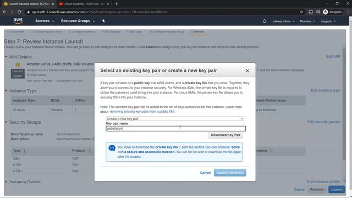Click the Key pair name input field
The height and width of the screenshot is (198, 352).
pyautogui.click(x=176, y=128)
